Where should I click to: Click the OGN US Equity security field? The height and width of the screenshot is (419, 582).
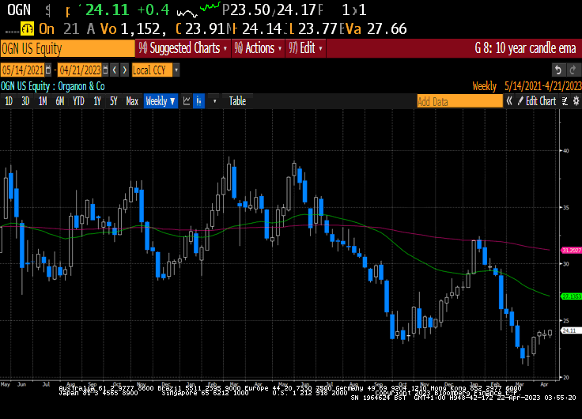tap(67, 48)
